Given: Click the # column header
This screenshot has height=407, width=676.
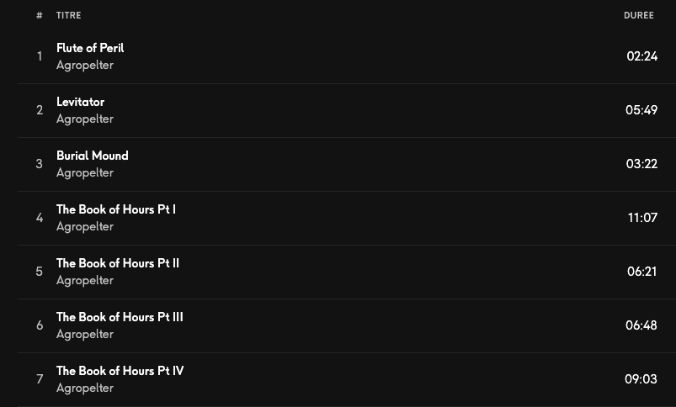Looking at the screenshot, I should click(40, 15).
